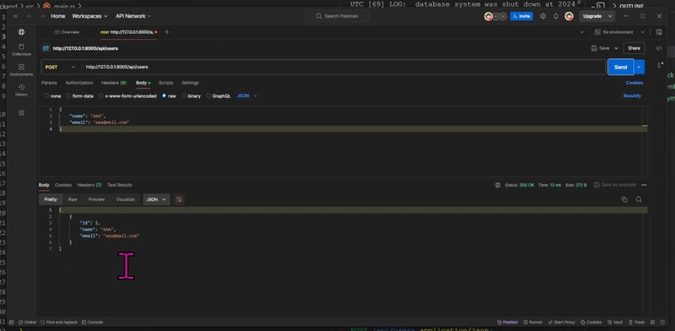Open the user avatar menu
Viewport: 675px width, 331px height.
coord(569,16)
